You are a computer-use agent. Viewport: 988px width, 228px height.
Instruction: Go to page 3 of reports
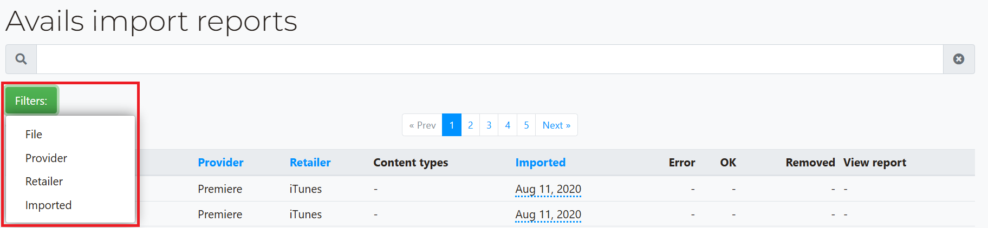coord(489,125)
